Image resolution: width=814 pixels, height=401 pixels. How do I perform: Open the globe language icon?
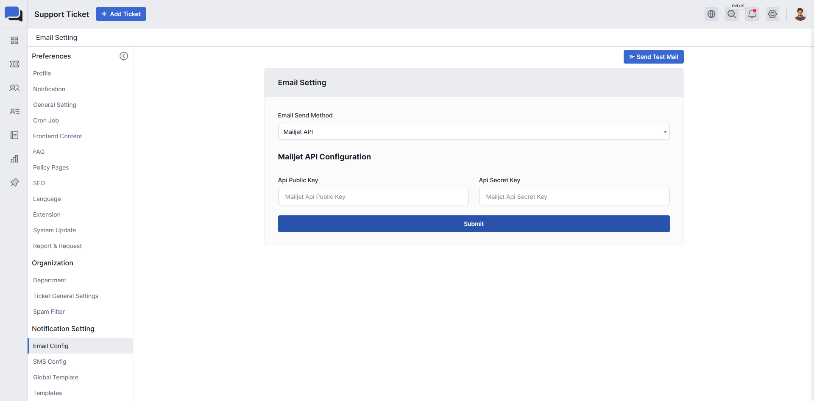tap(711, 14)
